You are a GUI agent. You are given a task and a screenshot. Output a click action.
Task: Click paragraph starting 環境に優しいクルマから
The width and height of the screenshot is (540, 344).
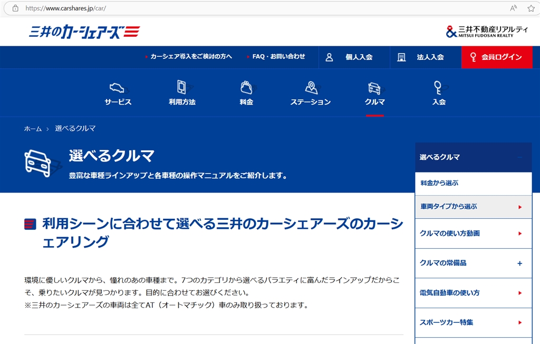212,286
